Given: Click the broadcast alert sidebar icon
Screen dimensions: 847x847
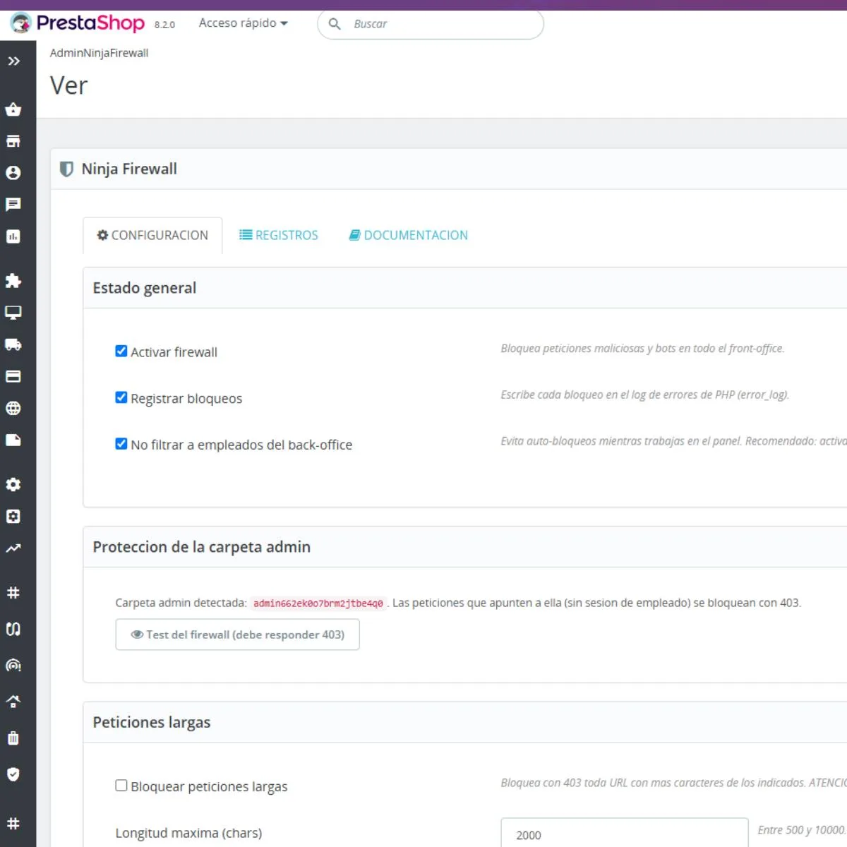Looking at the screenshot, I should click(13, 666).
